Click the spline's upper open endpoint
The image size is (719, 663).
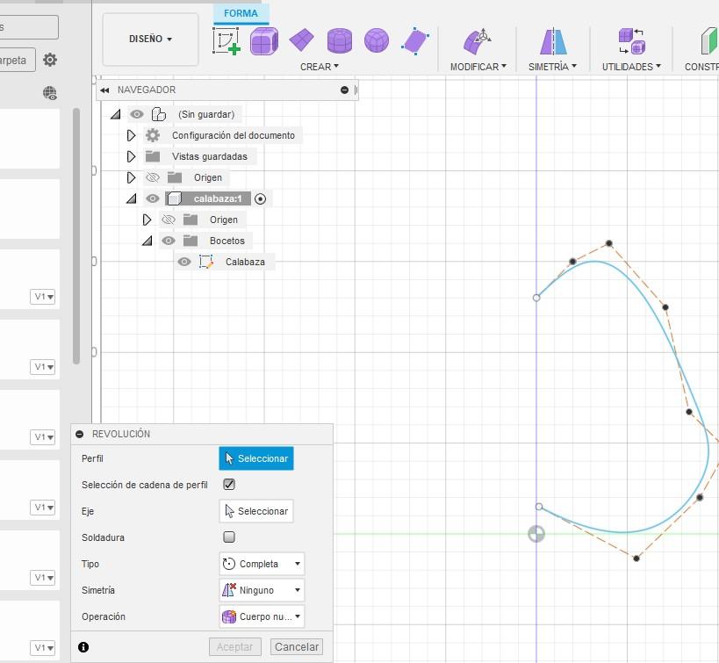tap(536, 298)
